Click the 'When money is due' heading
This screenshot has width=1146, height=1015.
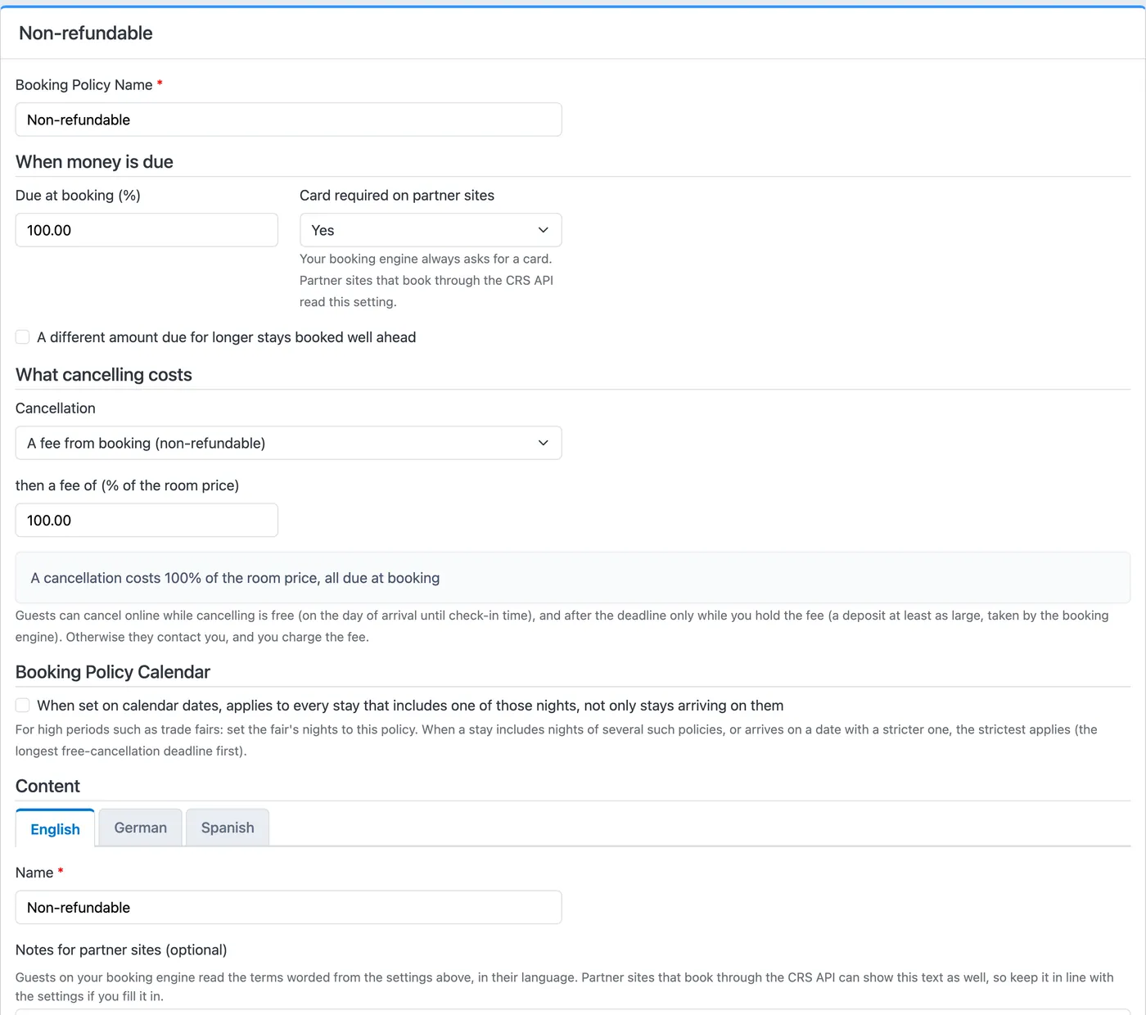pos(94,162)
